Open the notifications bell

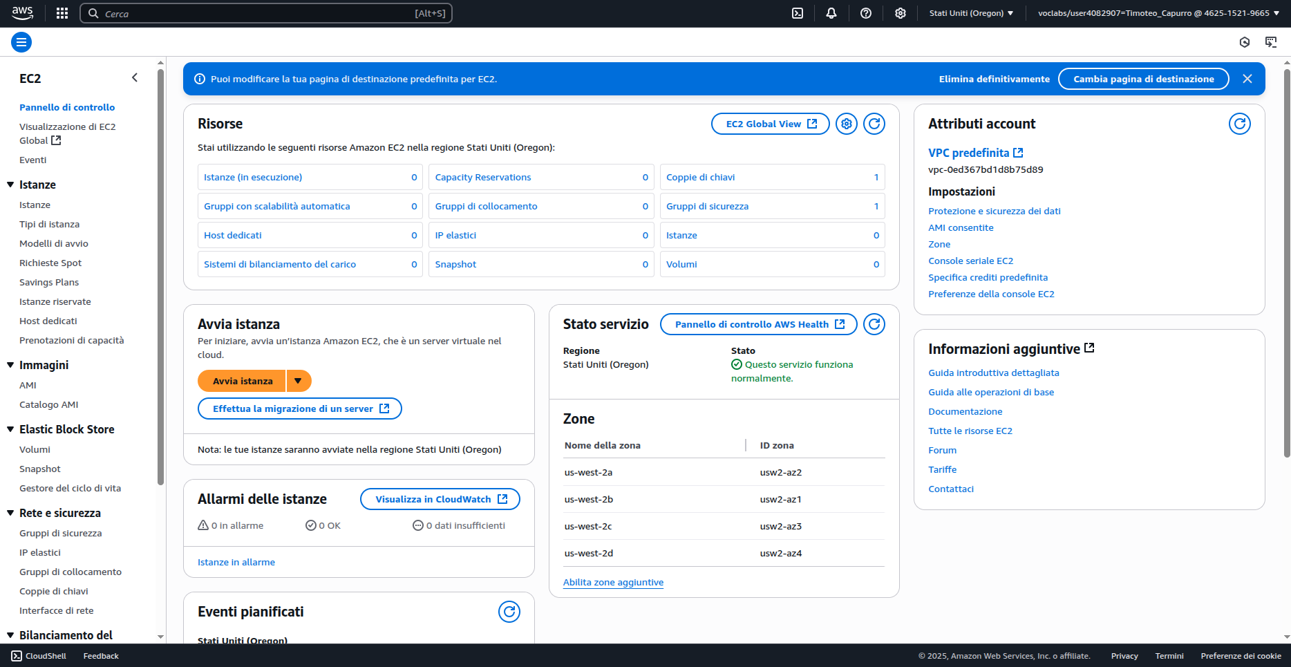831,13
